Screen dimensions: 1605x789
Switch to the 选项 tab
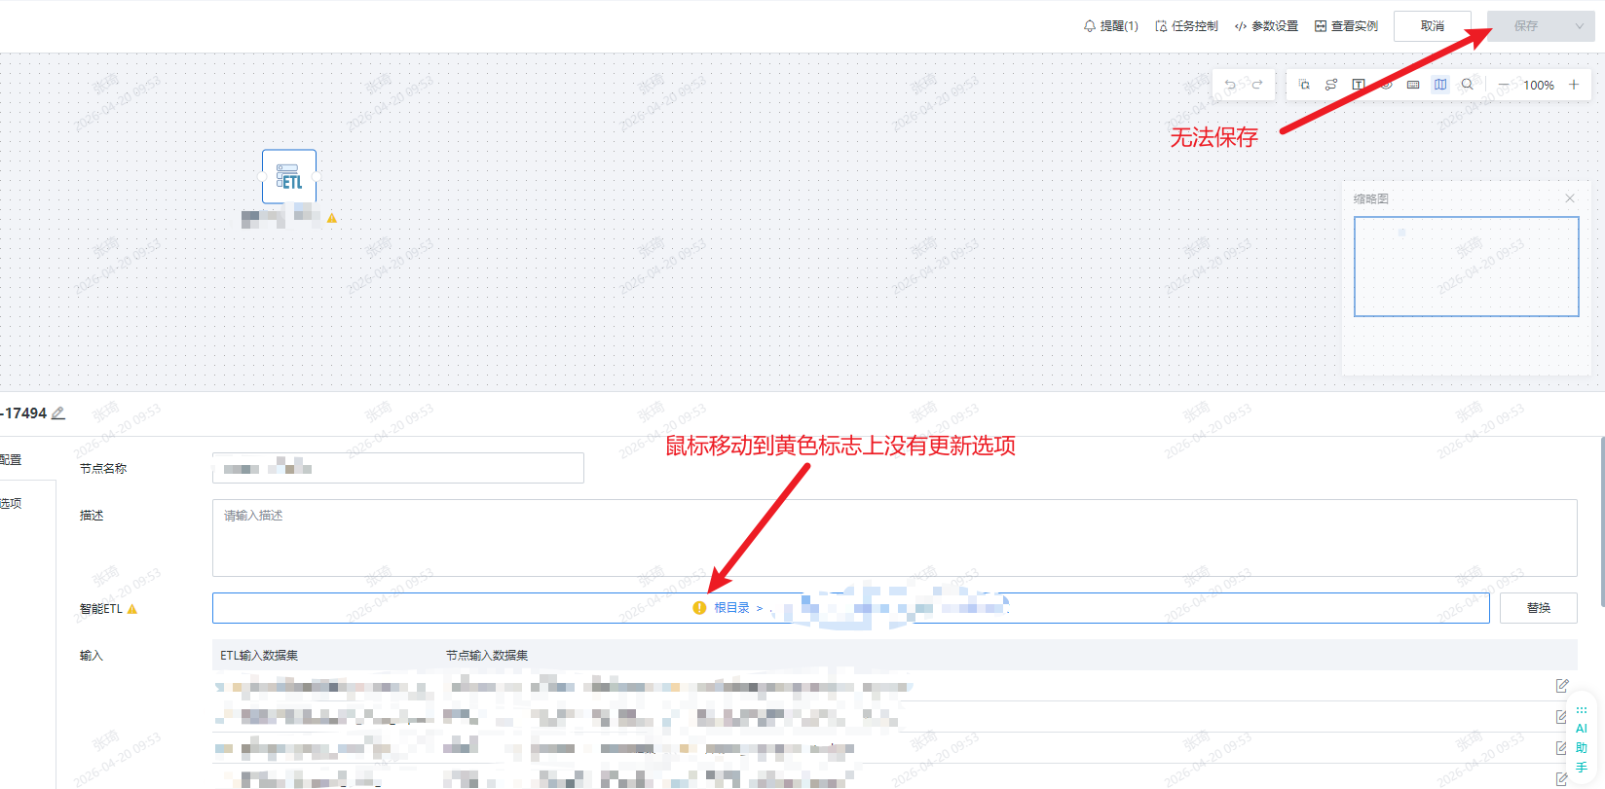[11, 504]
